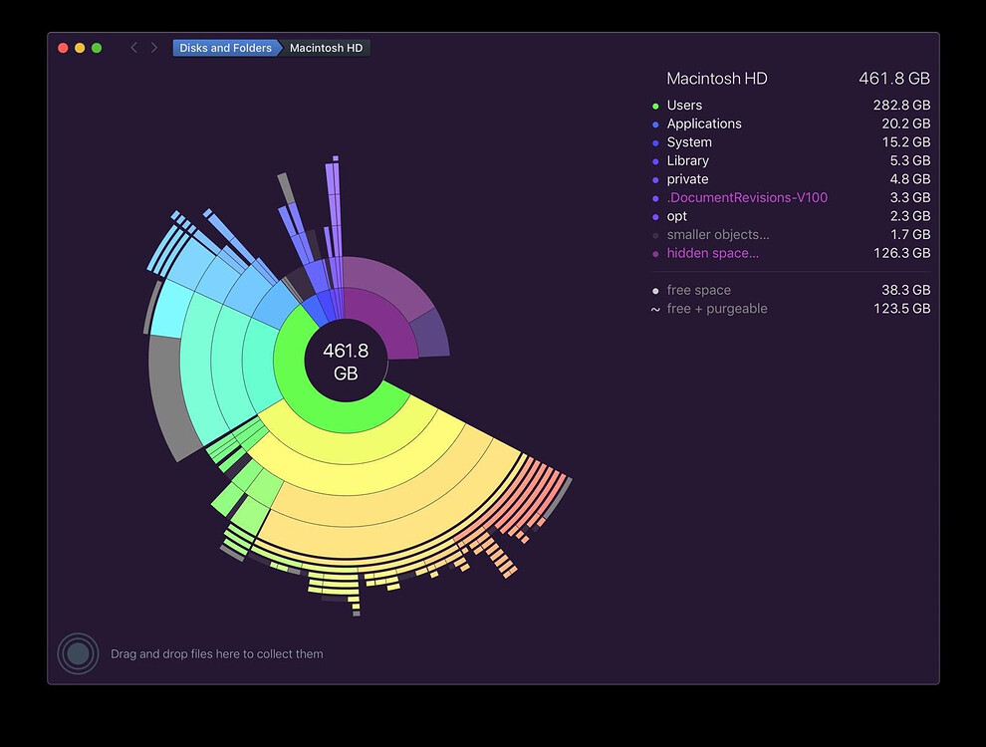Click the 123.5 GB purgeable value
The height and width of the screenshot is (747, 986).
901,309
